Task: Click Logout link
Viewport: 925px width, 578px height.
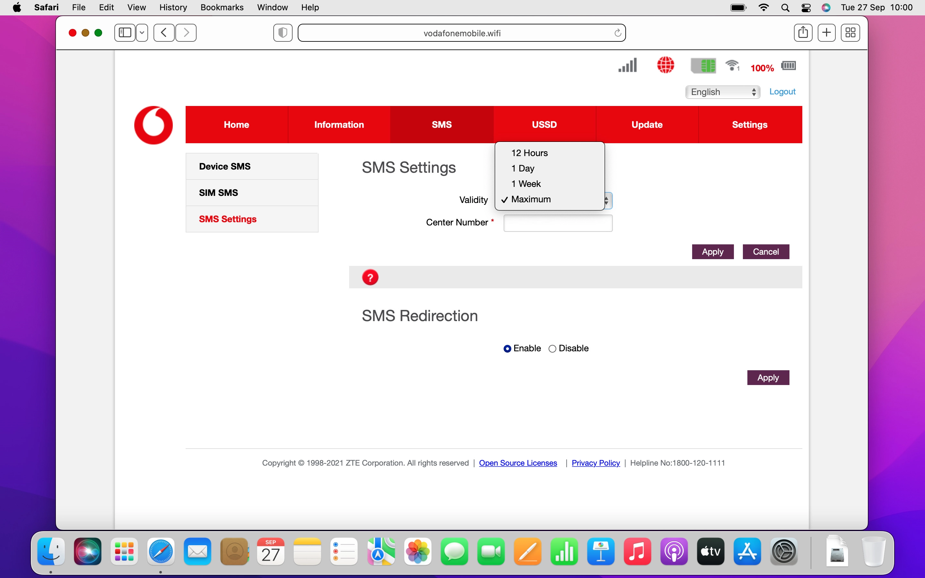Action: click(782, 92)
